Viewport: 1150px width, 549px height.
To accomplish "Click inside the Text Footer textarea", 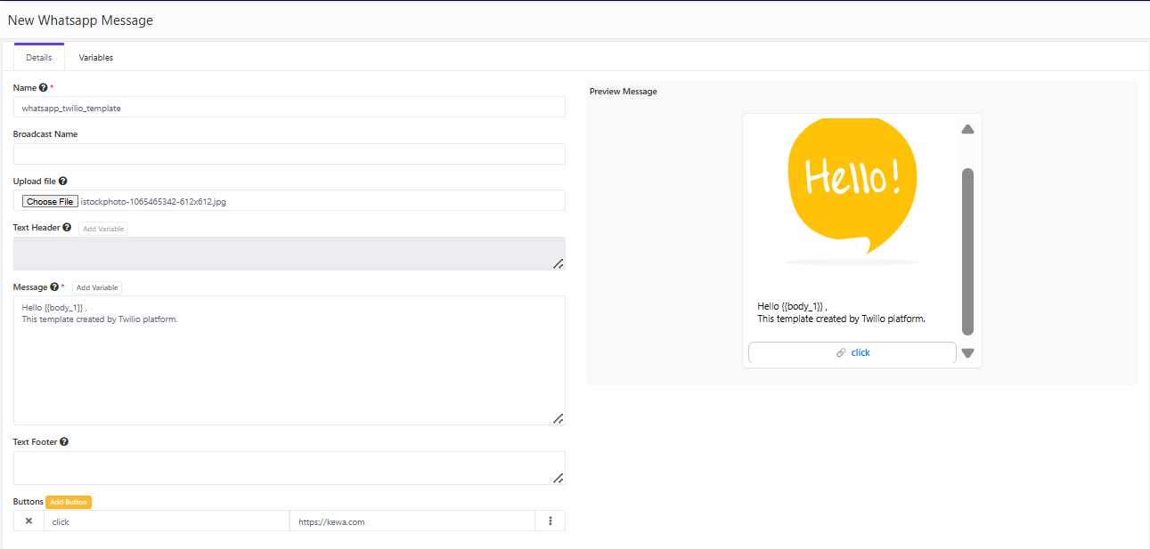I will tap(289, 468).
